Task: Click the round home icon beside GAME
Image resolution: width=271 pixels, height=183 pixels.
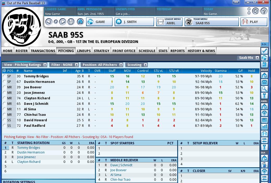Action: pyautogui.click(x=80, y=22)
